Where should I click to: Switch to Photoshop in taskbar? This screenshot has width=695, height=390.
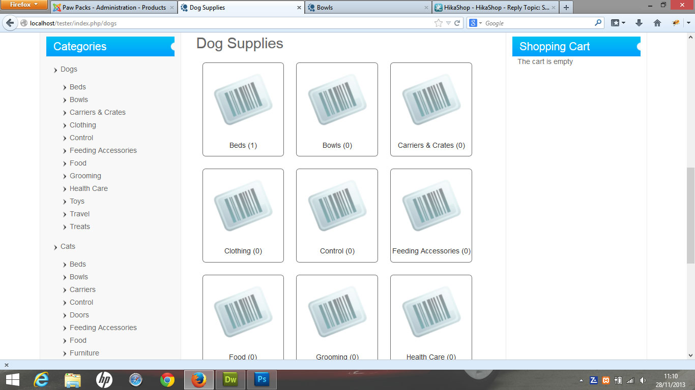[x=262, y=380]
